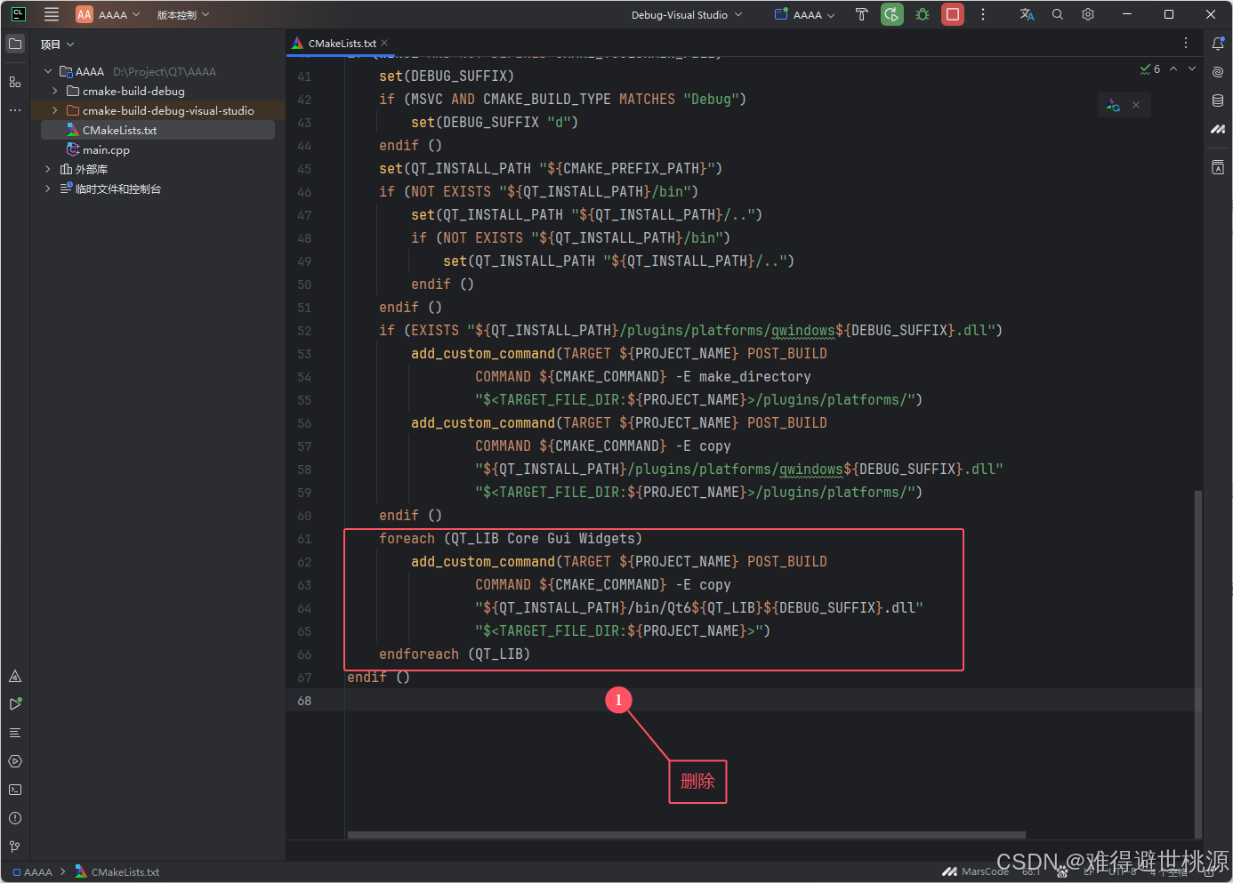Select the cmake-build-debug folder row
Image resolution: width=1233 pixels, height=883 pixels.
157,91
